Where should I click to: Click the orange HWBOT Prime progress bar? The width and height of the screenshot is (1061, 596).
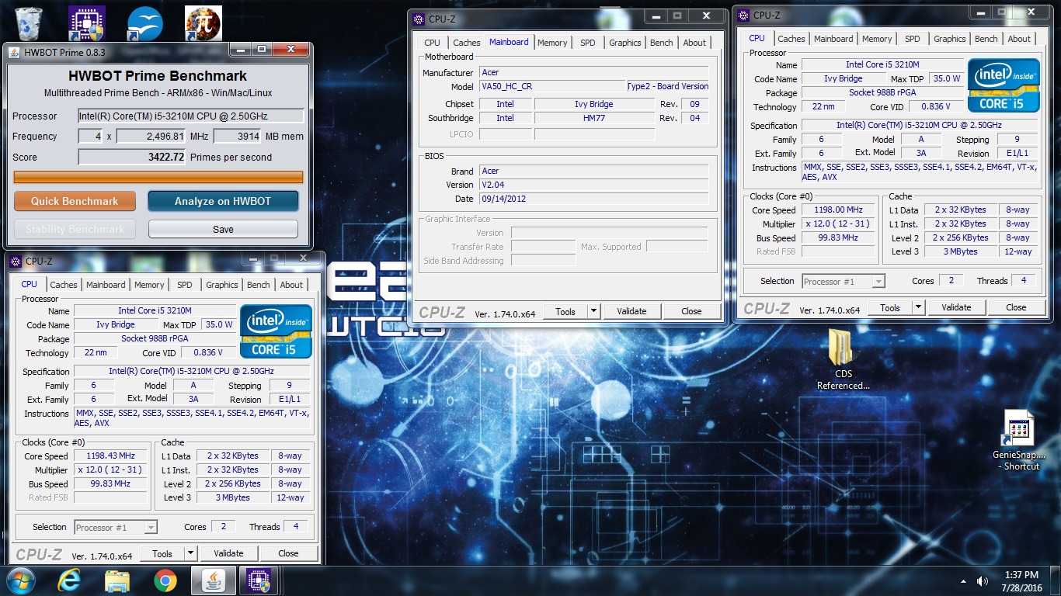158,178
